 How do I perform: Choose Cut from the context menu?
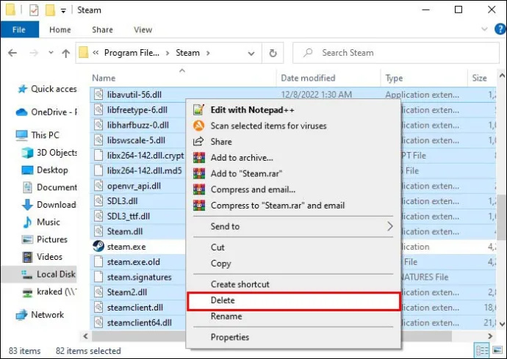coord(294,247)
